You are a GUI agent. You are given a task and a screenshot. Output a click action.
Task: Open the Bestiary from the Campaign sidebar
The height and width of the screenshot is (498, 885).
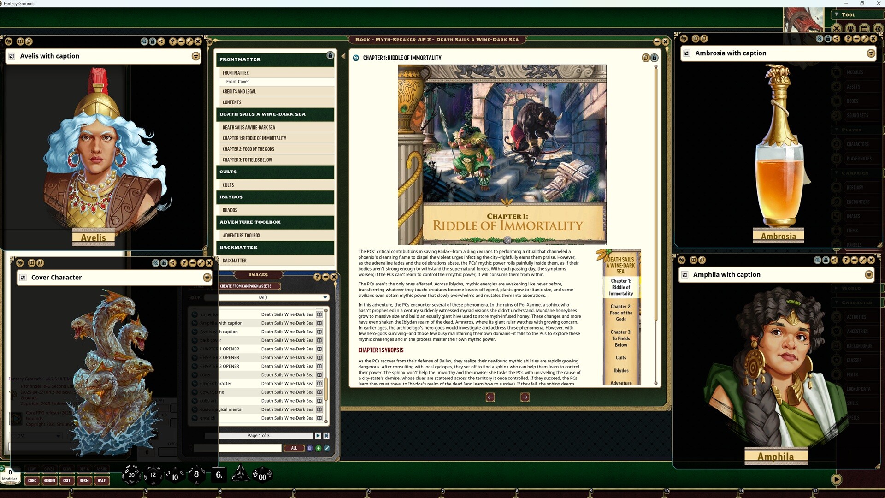[x=856, y=187]
